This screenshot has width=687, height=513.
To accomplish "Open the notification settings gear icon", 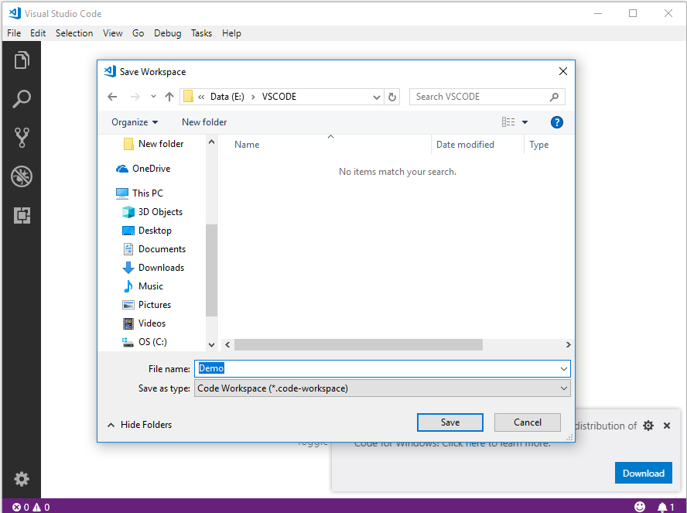I will click(x=648, y=426).
